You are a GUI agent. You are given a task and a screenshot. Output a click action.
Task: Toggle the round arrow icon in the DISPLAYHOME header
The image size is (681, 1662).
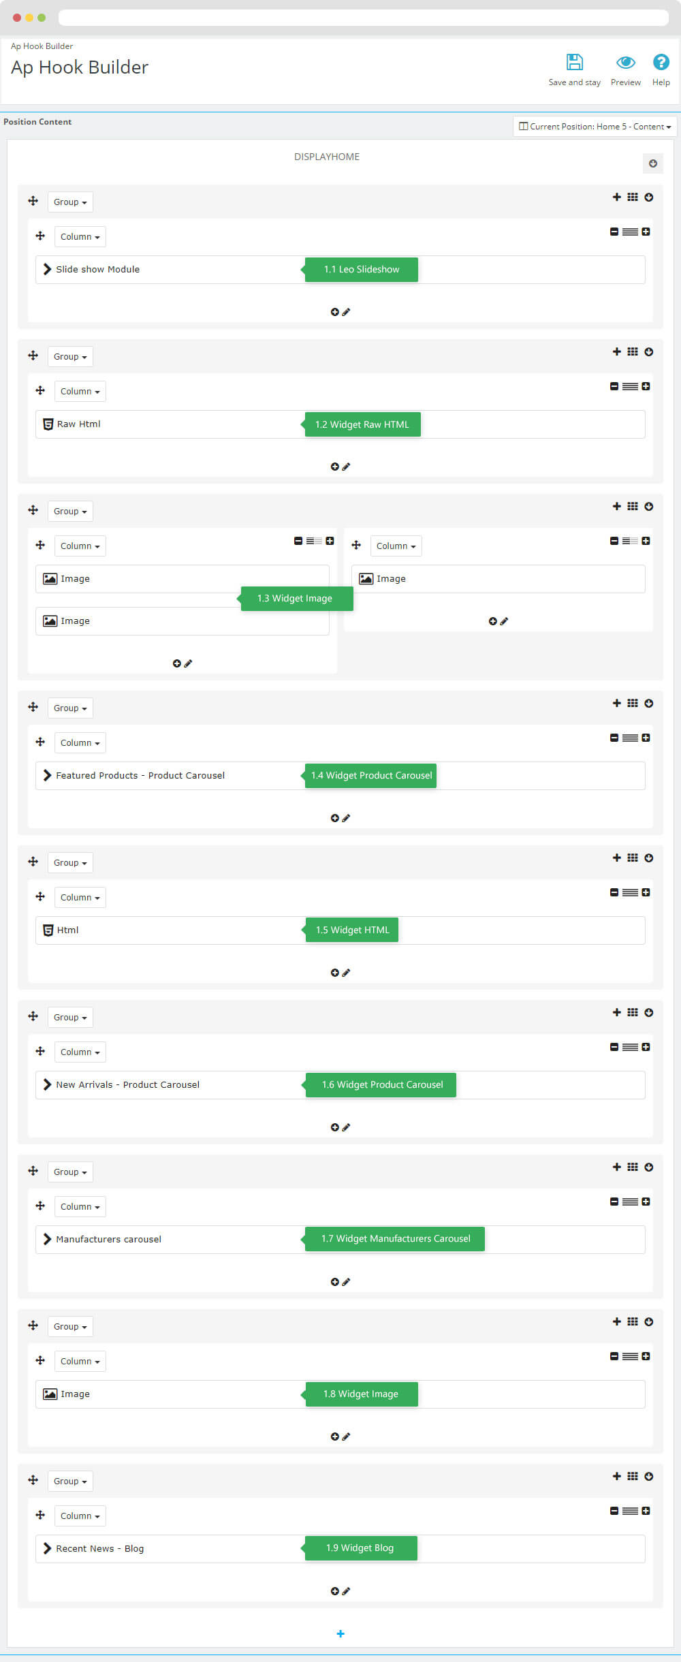click(x=652, y=163)
